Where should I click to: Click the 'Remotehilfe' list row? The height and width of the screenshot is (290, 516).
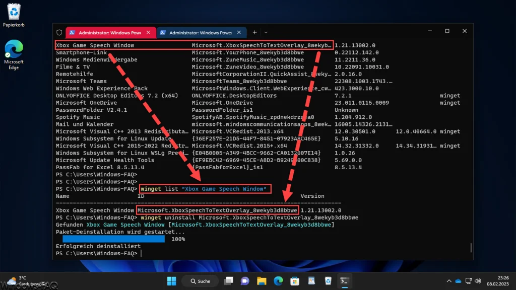point(75,74)
